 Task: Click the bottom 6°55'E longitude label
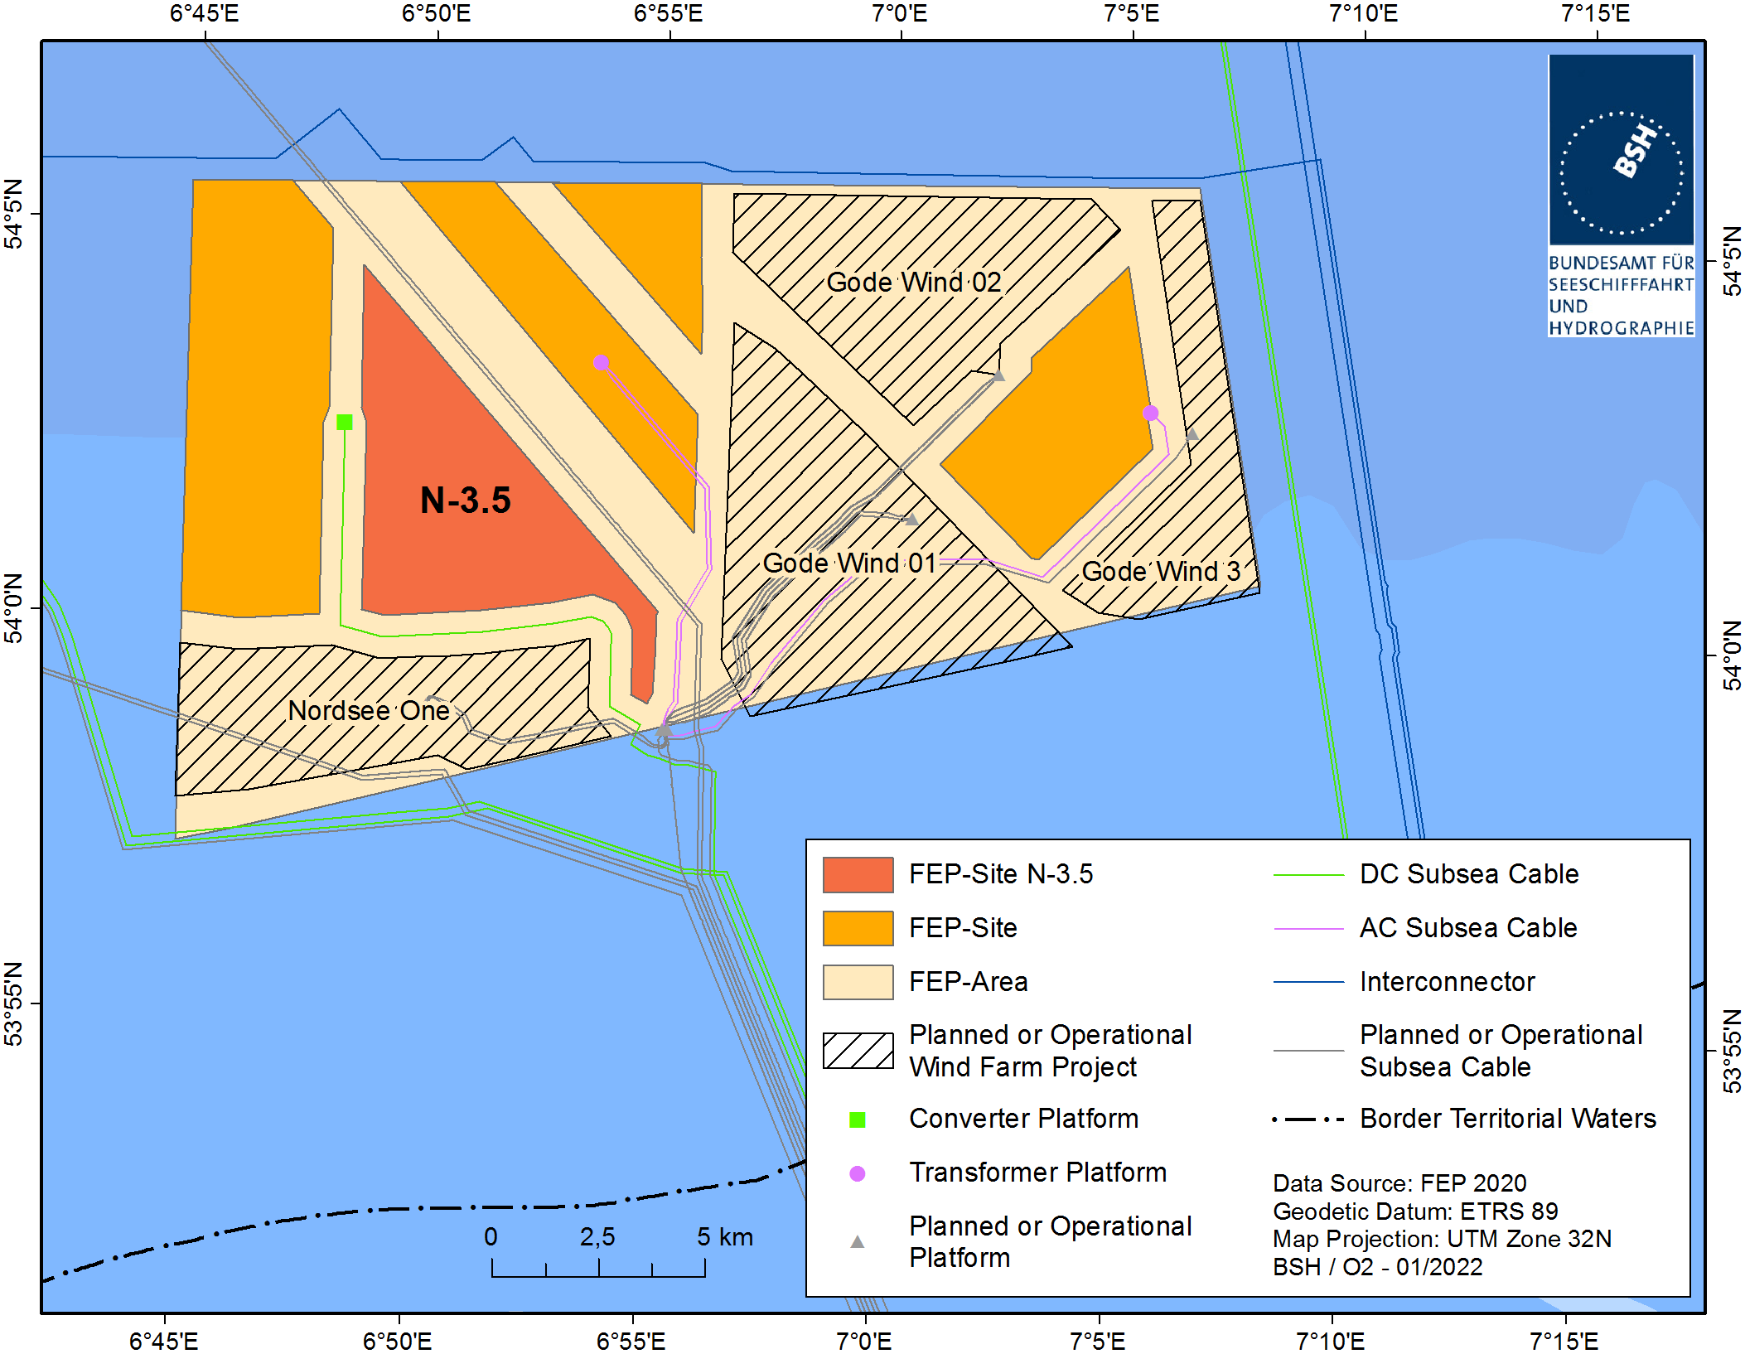click(x=631, y=1341)
